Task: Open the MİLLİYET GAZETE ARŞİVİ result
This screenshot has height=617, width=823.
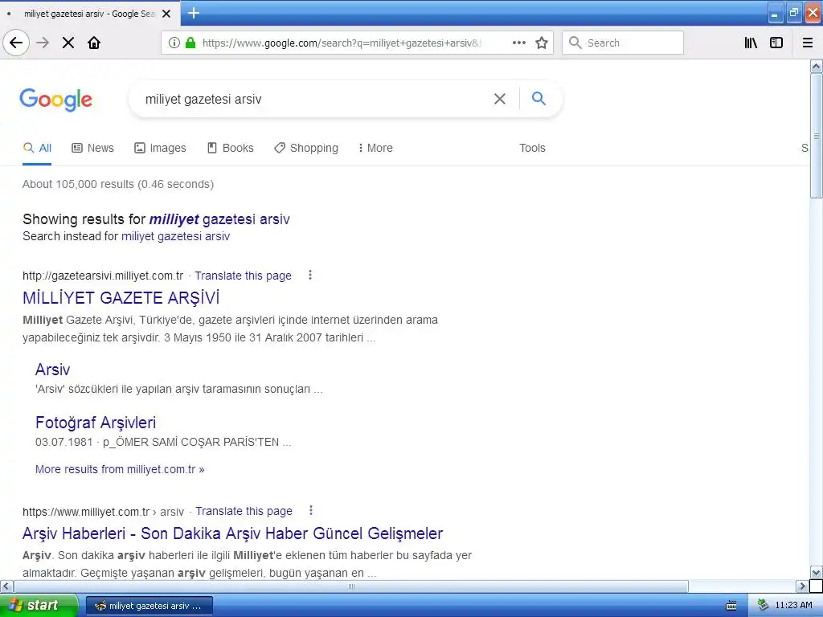Action: (x=121, y=297)
